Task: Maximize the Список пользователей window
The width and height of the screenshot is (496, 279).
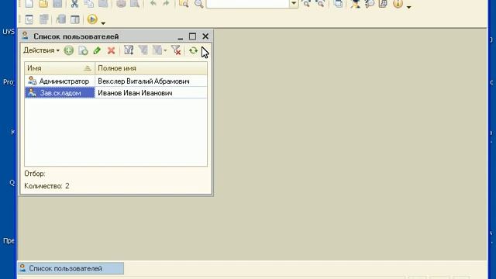Action: click(192, 36)
